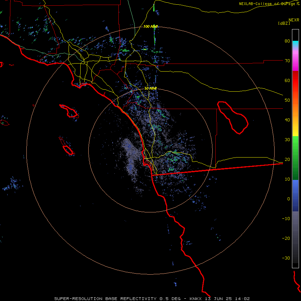Screen dimensions: 301x301
Task: Click the 50 NMI range ring label
Action: click(x=150, y=89)
